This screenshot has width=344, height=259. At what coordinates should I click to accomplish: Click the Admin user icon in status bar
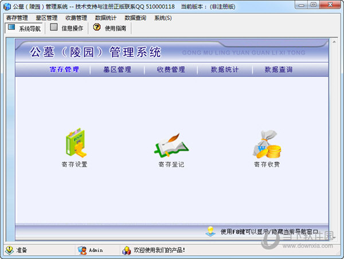pyautogui.click(x=82, y=250)
